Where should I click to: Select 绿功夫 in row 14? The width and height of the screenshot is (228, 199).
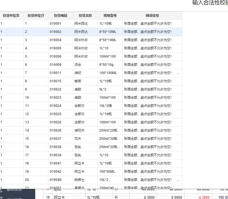79,130
